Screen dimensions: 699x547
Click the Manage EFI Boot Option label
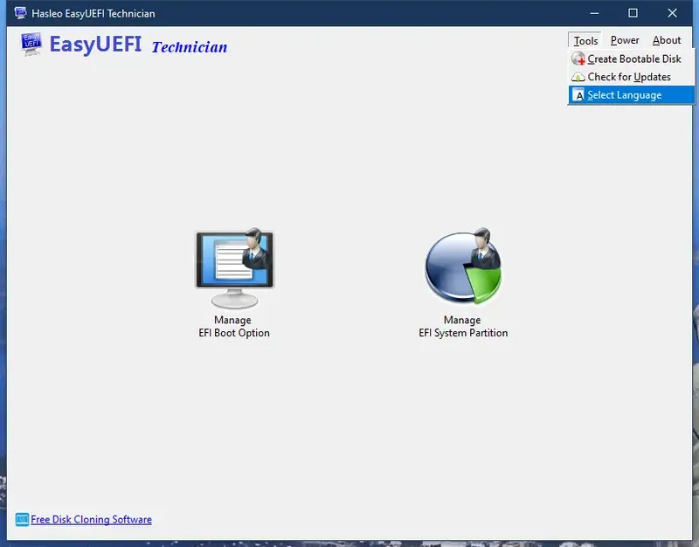click(x=233, y=326)
